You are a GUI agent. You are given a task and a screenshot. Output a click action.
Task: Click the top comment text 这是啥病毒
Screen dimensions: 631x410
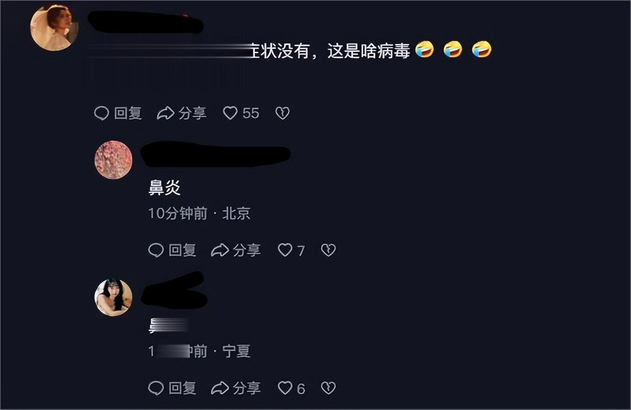368,51
